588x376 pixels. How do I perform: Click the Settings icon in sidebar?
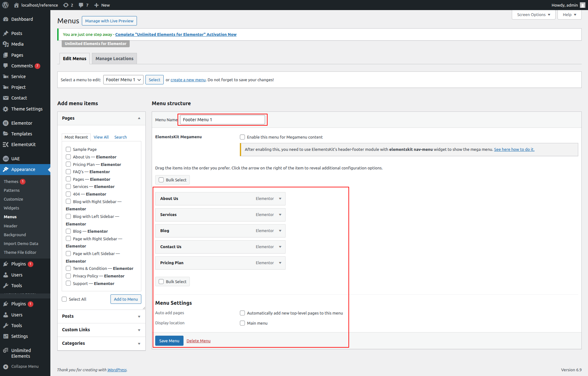click(6, 336)
